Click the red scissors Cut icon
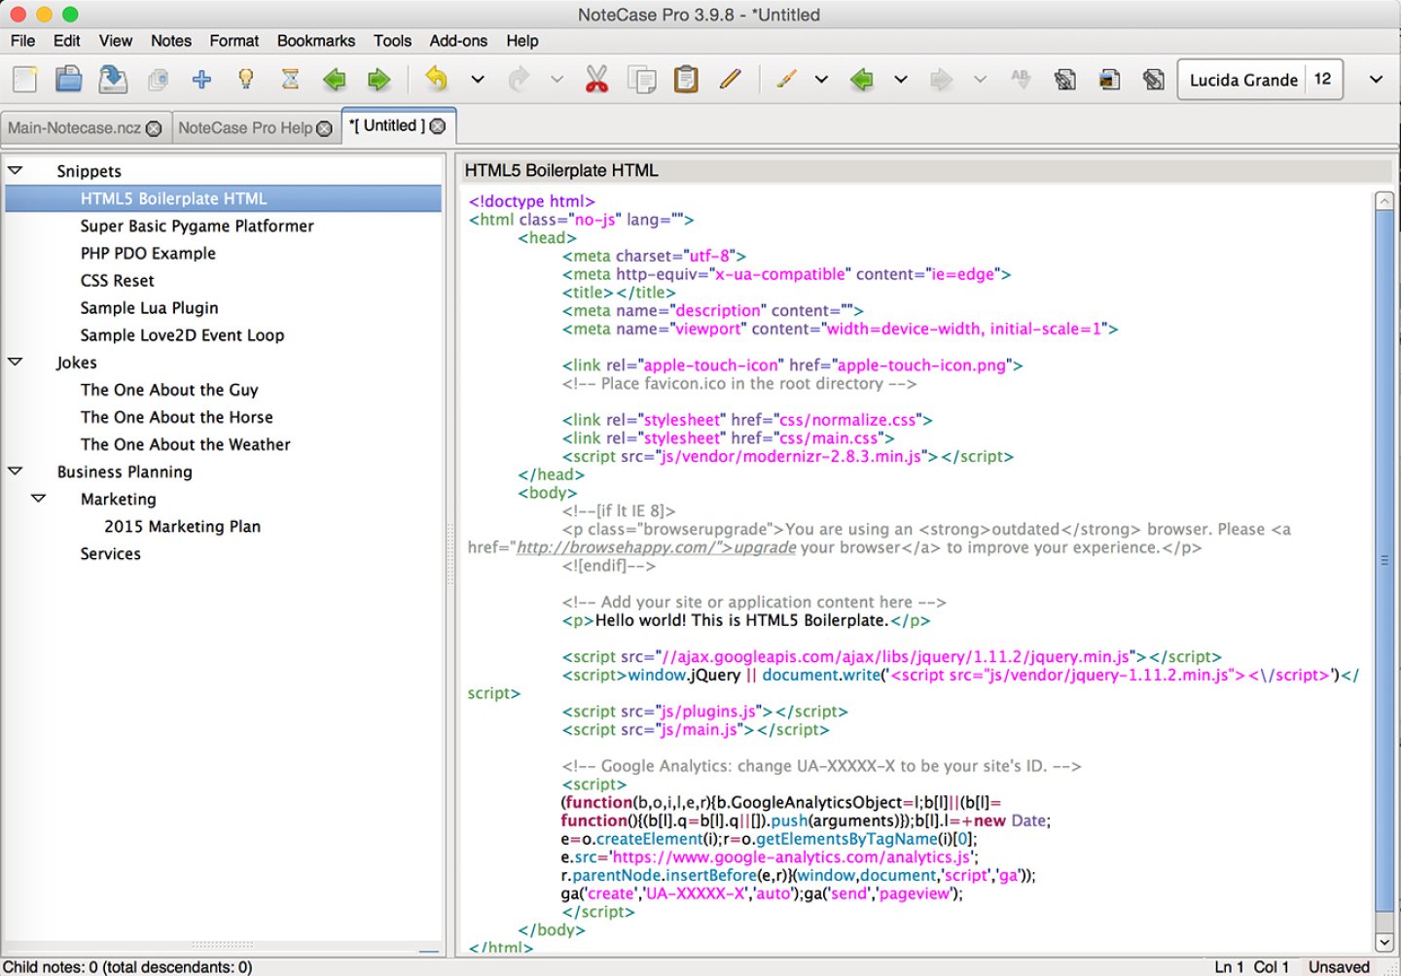1401x976 pixels. (596, 80)
